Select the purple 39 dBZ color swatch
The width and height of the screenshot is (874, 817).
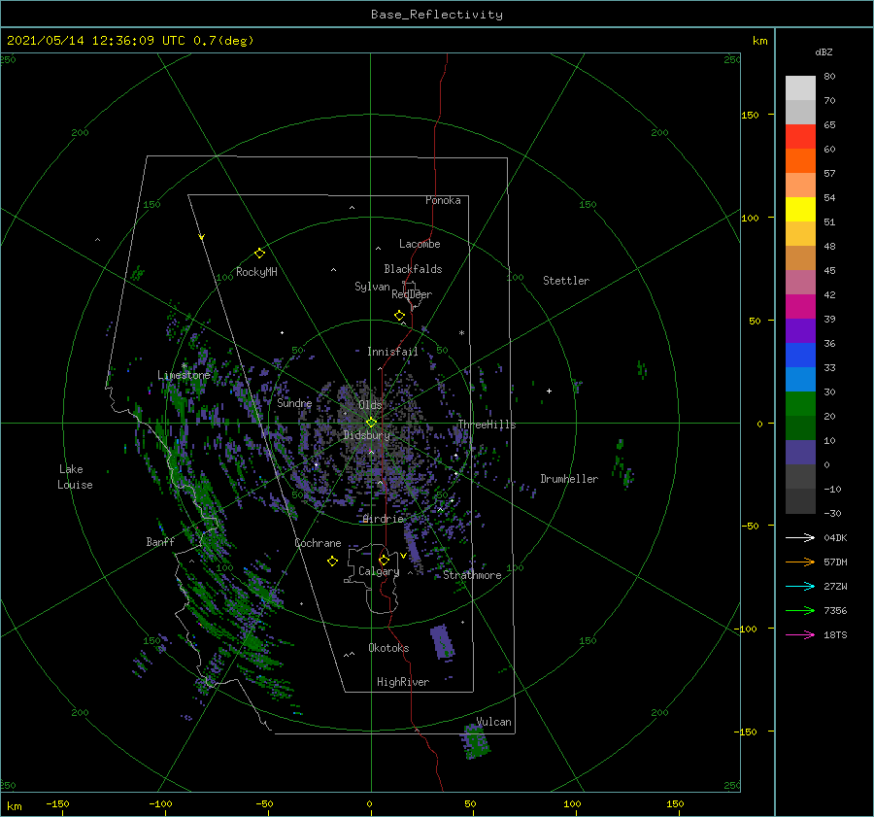[800, 330]
